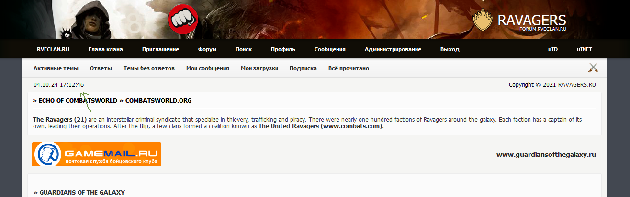This screenshot has width=630, height=197.
Task: Open the Администрирование menu
Action: [x=393, y=49]
